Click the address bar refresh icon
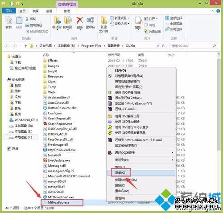Screen dimensions: 223x213 click(163, 46)
